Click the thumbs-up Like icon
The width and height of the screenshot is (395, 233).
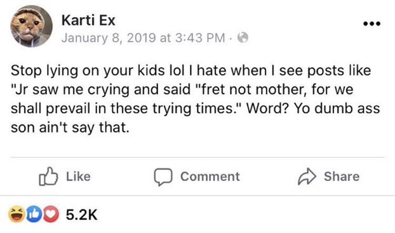pyautogui.click(x=48, y=176)
